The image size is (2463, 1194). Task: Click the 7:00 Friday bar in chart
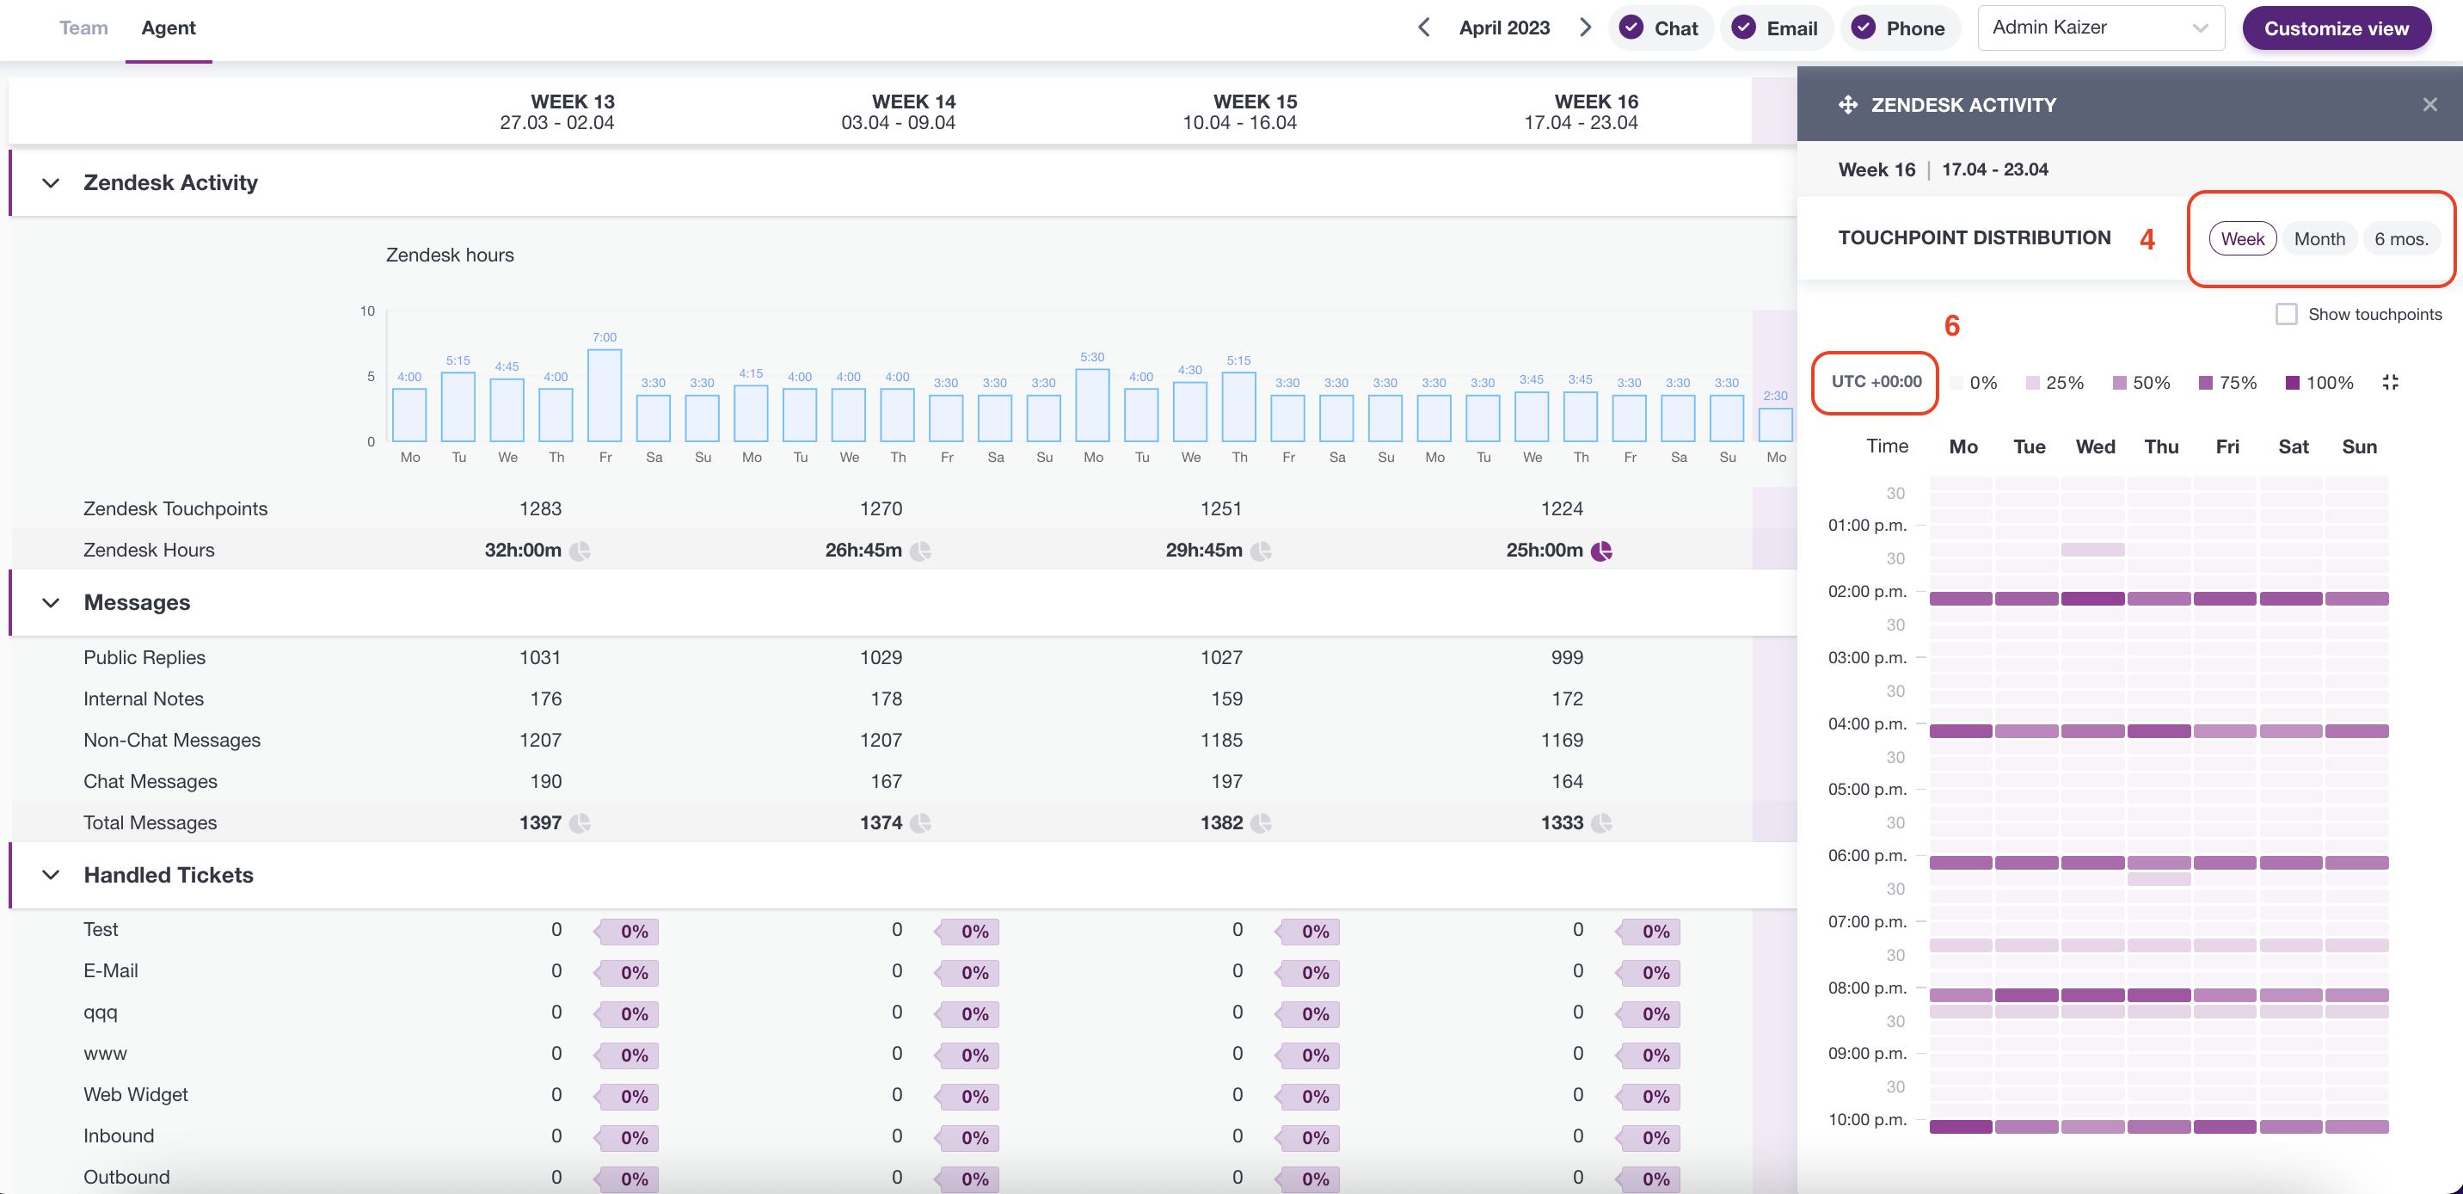click(605, 395)
